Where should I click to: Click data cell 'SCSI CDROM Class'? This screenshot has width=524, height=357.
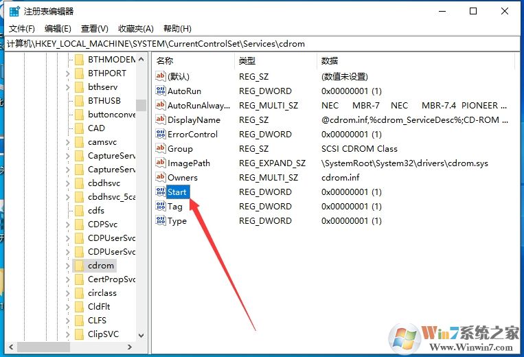coord(359,148)
